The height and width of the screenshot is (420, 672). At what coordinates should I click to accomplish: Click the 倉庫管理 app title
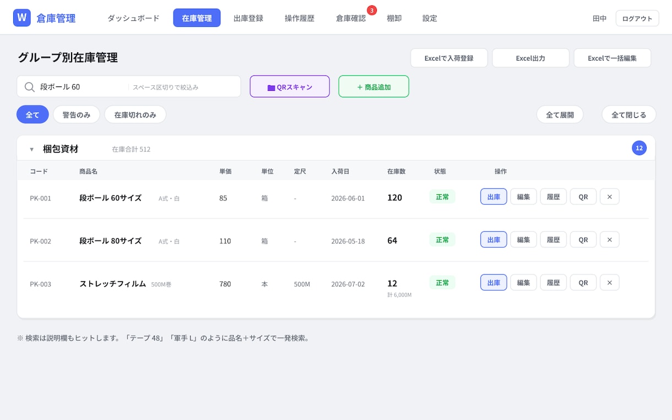56,18
